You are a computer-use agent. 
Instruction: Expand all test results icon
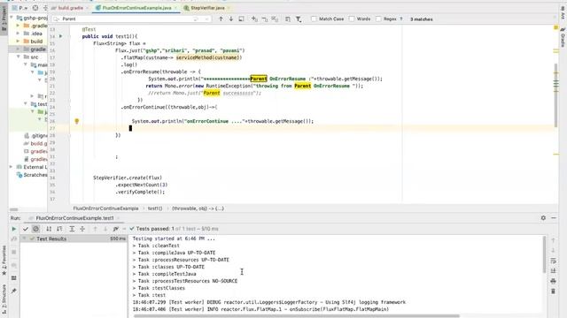pyautogui.click(x=72, y=229)
